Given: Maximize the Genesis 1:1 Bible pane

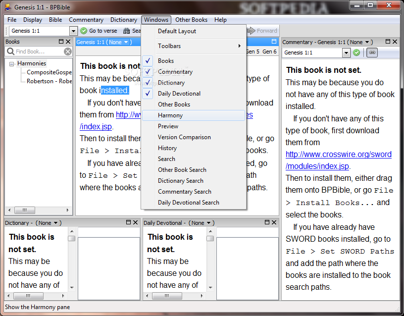Looking at the screenshot, I should tap(274, 42).
